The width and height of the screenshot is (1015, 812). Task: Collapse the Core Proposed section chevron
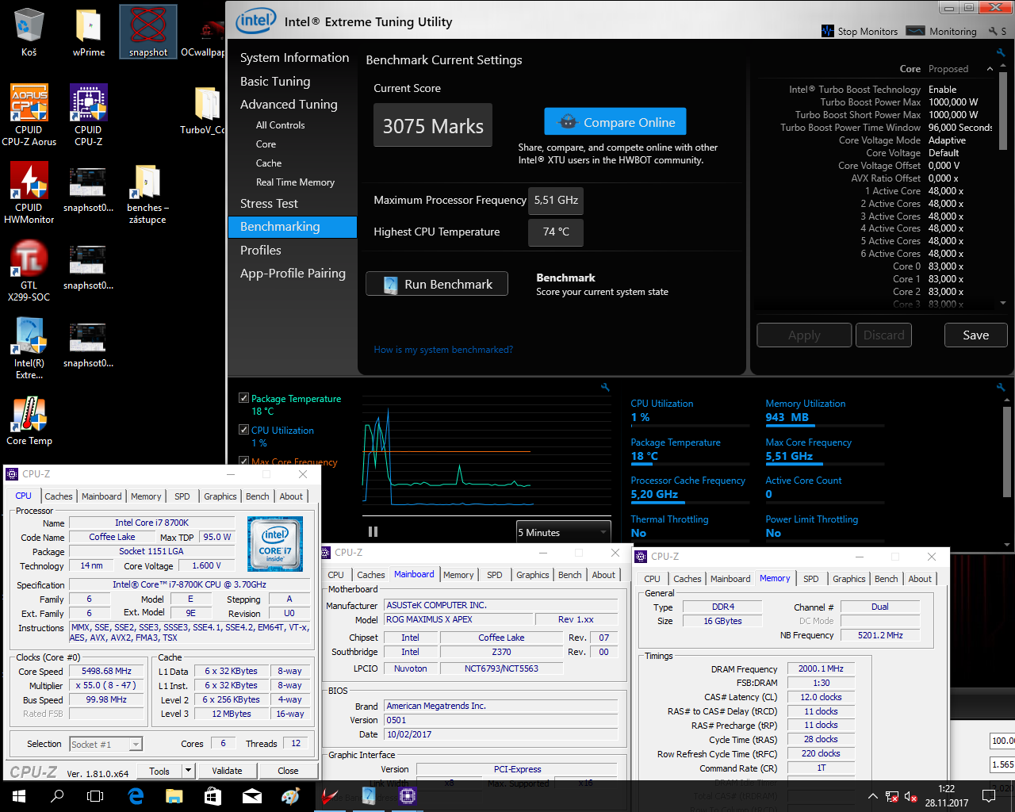click(x=990, y=69)
